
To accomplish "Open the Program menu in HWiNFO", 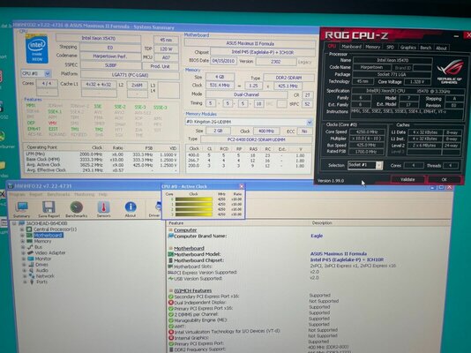I will click(x=17, y=194).
